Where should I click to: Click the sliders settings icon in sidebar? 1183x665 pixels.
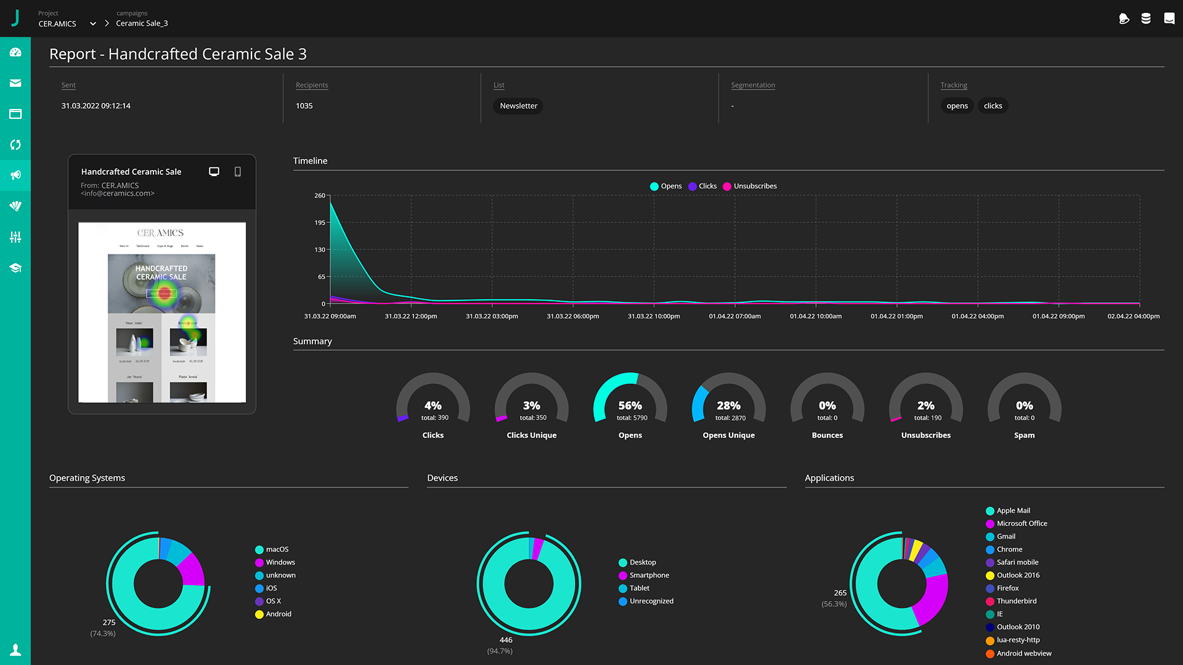(x=15, y=237)
